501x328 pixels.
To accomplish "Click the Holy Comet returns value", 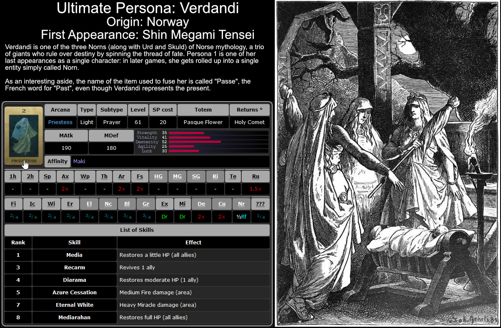I will click(x=250, y=122).
